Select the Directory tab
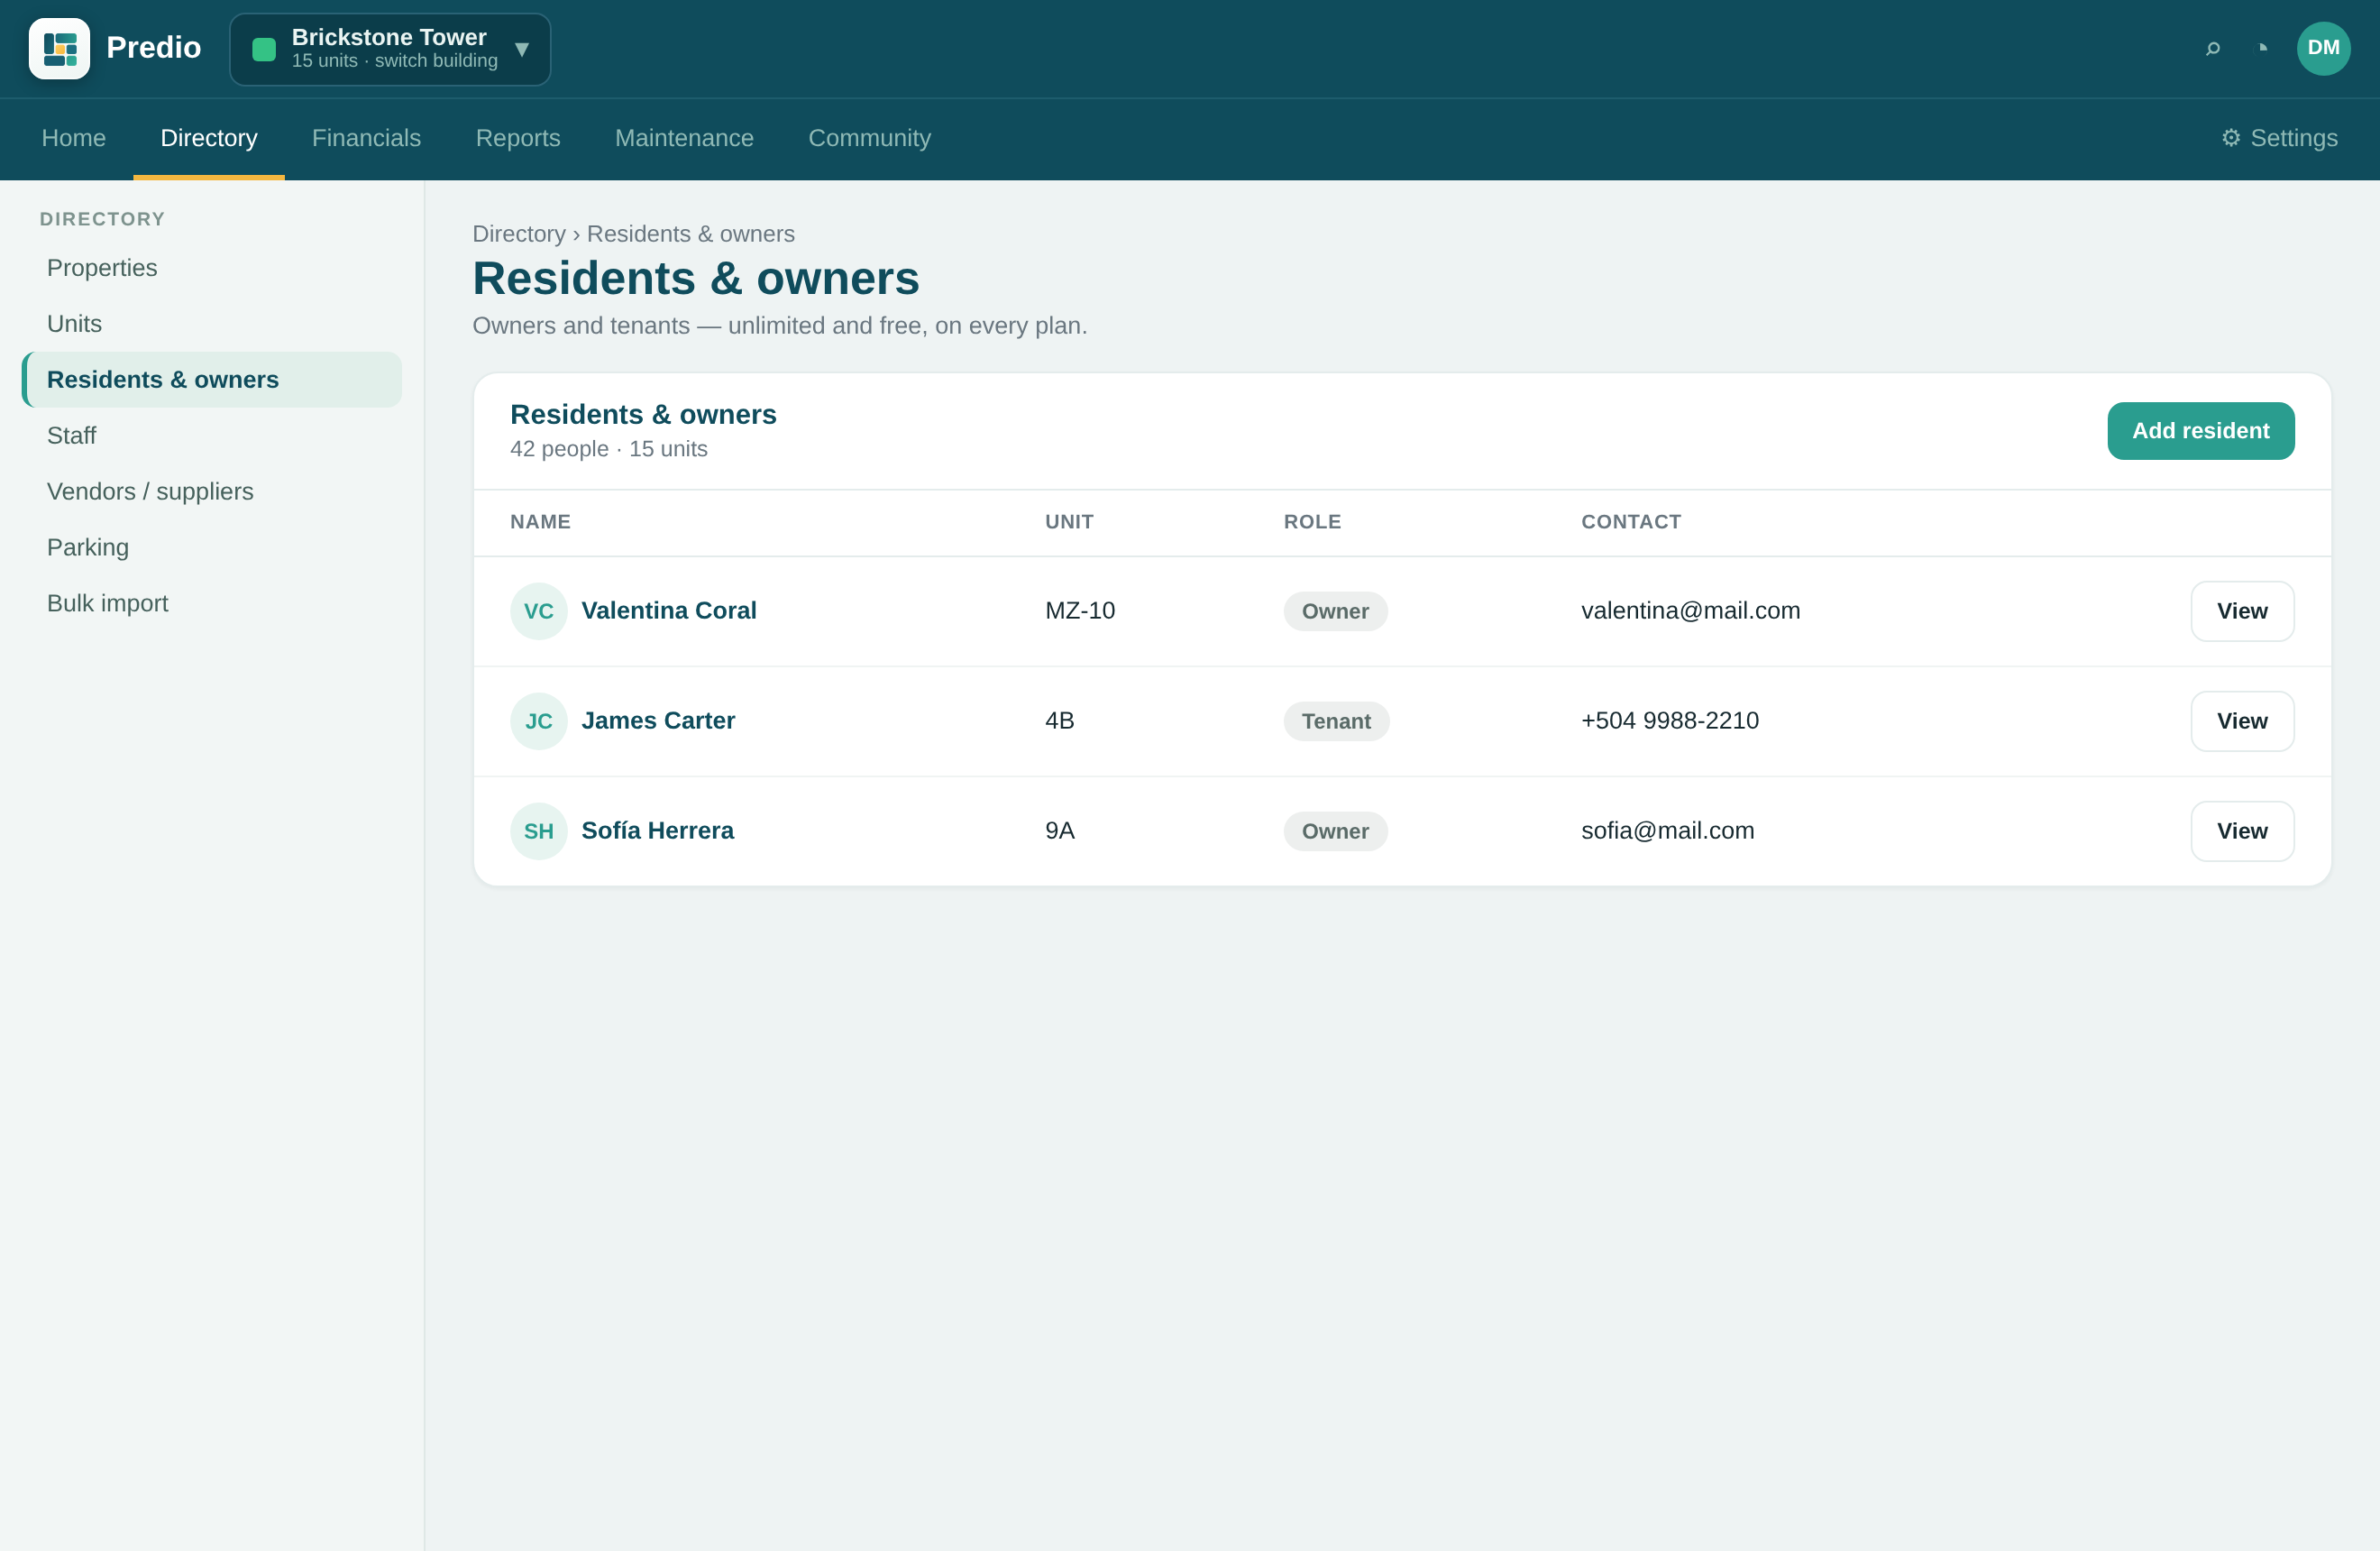Image resolution: width=2380 pixels, height=1551 pixels. point(209,138)
